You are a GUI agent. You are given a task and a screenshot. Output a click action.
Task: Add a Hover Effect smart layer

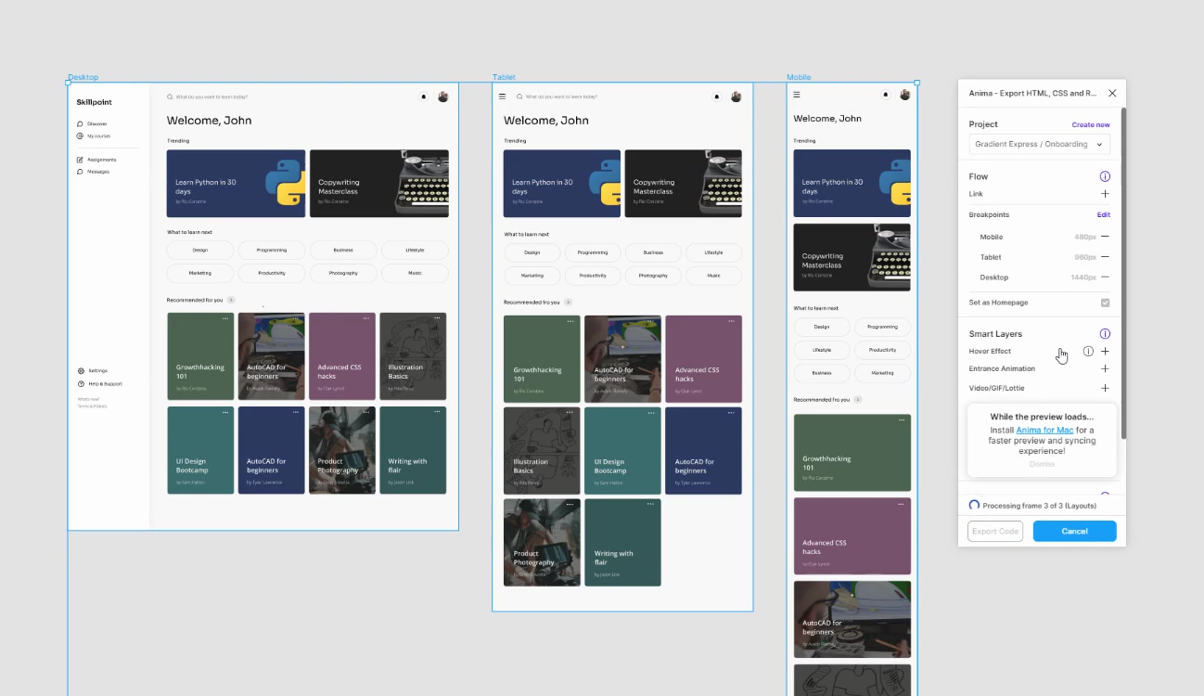pos(1105,351)
